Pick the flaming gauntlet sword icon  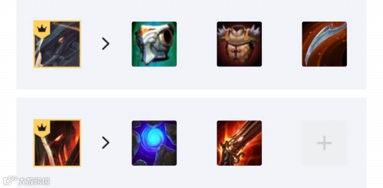coord(239,143)
